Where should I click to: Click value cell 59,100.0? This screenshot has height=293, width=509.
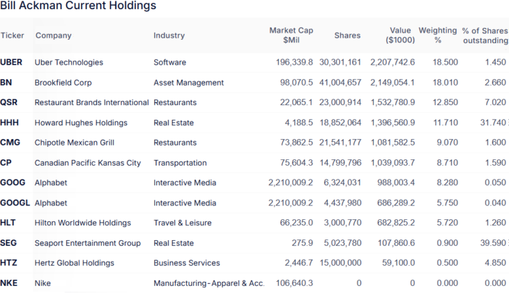398,263
